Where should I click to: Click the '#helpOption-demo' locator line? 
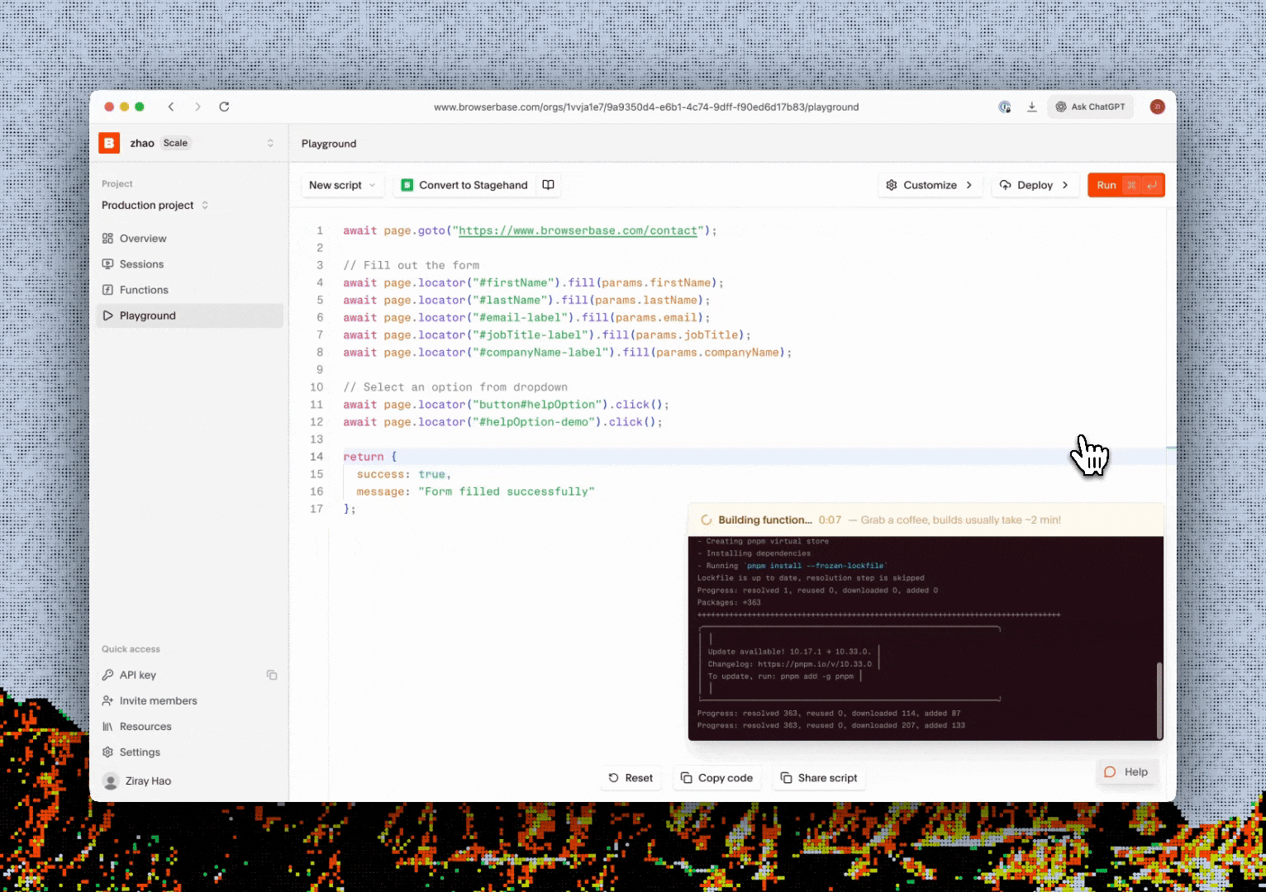(503, 422)
